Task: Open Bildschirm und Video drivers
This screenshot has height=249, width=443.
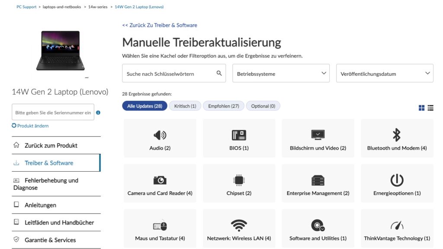Action: click(318, 138)
